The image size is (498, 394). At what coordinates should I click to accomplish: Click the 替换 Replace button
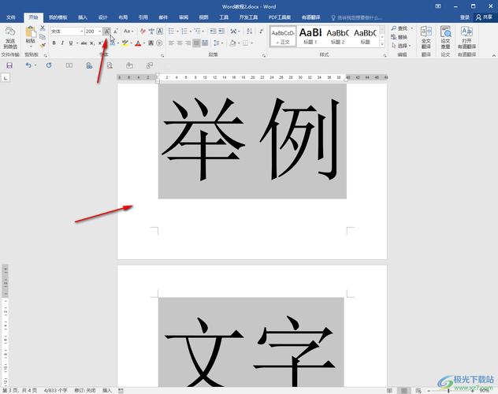(x=400, y=37)
